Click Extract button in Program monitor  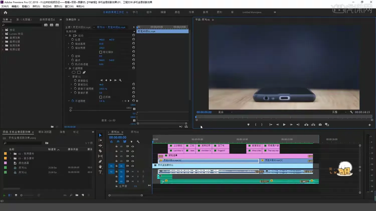(x=313, y=124)
